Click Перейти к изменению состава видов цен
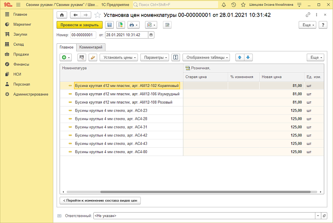333x223 pixels. [100, 201]
